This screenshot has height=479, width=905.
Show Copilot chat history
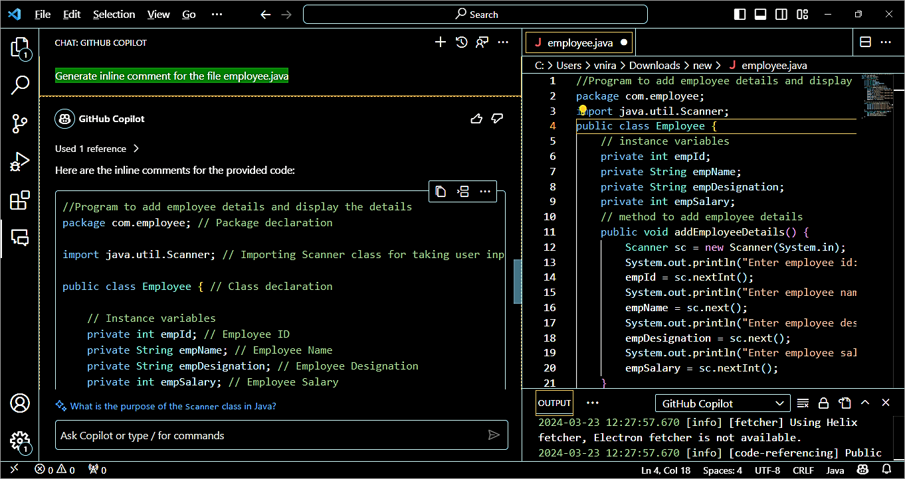pyautogui.click(x=461, y=42)
